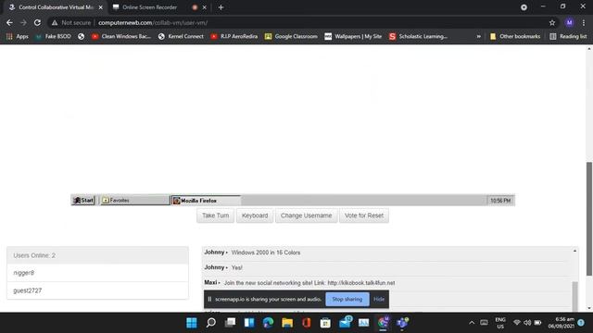Screen dimensions: 593x333
Task: Open the Kernel Connect bookmark
Action: [x=181, y=36]
